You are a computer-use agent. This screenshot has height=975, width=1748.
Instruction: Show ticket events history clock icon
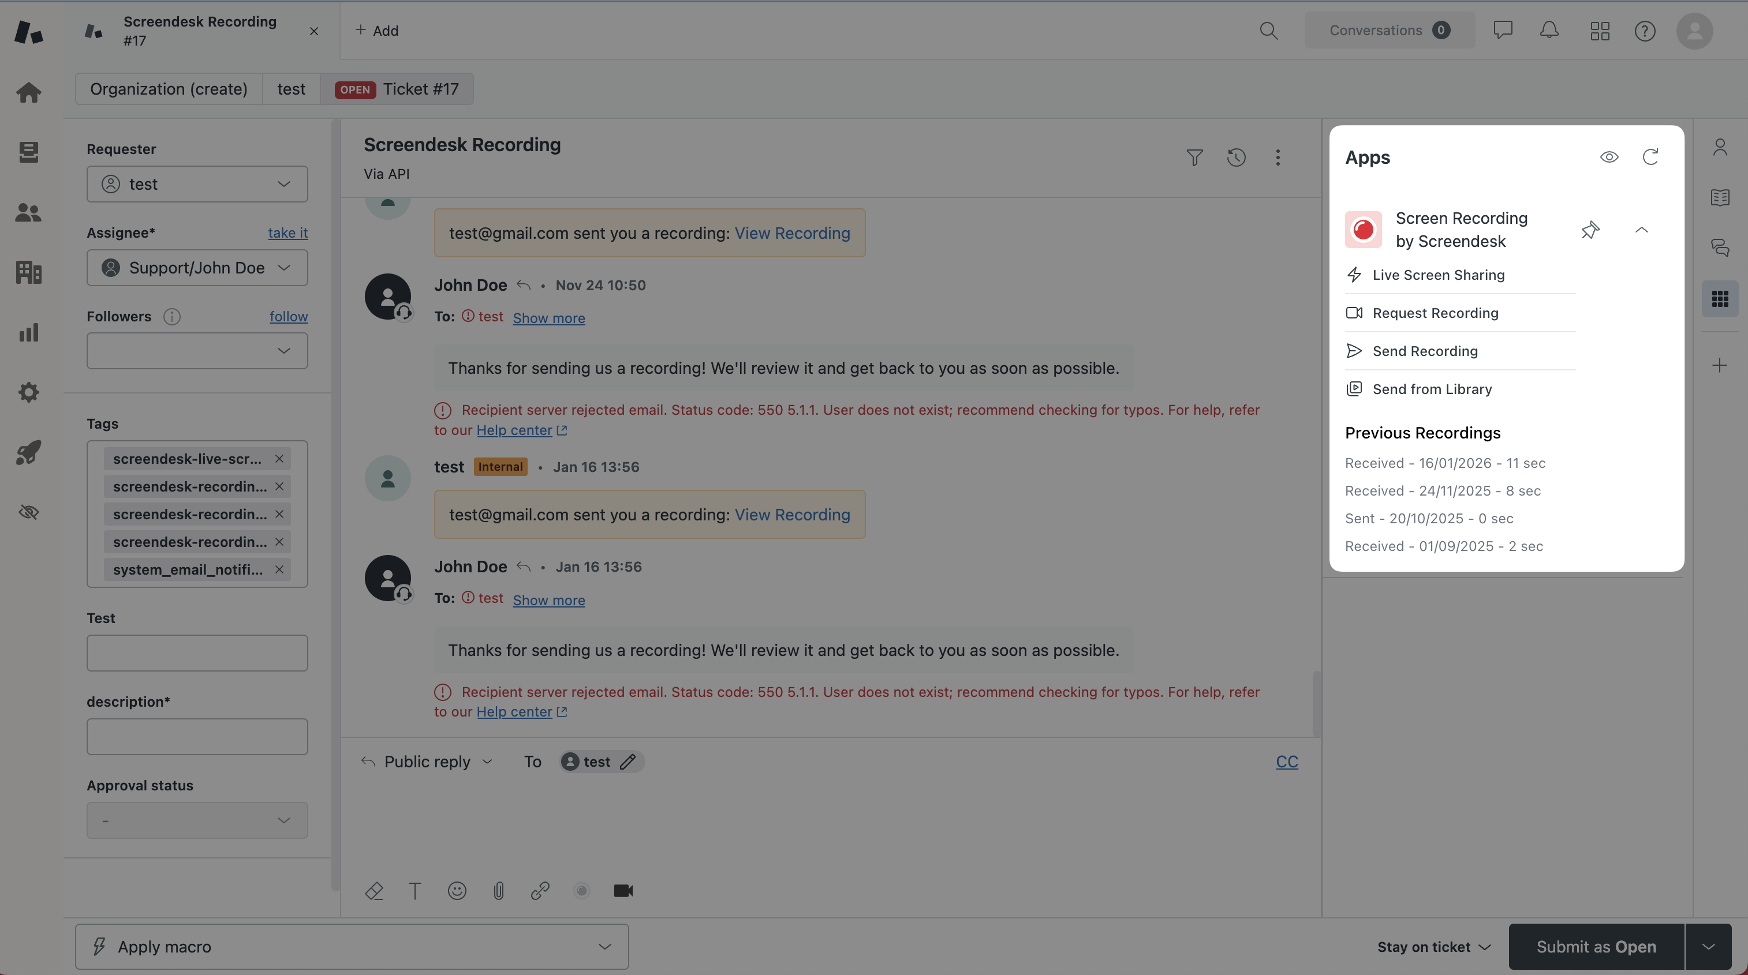[x=1237, y=157]
